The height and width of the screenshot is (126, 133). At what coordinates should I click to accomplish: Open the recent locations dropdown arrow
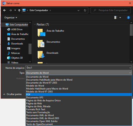click(x=15, y=10)
